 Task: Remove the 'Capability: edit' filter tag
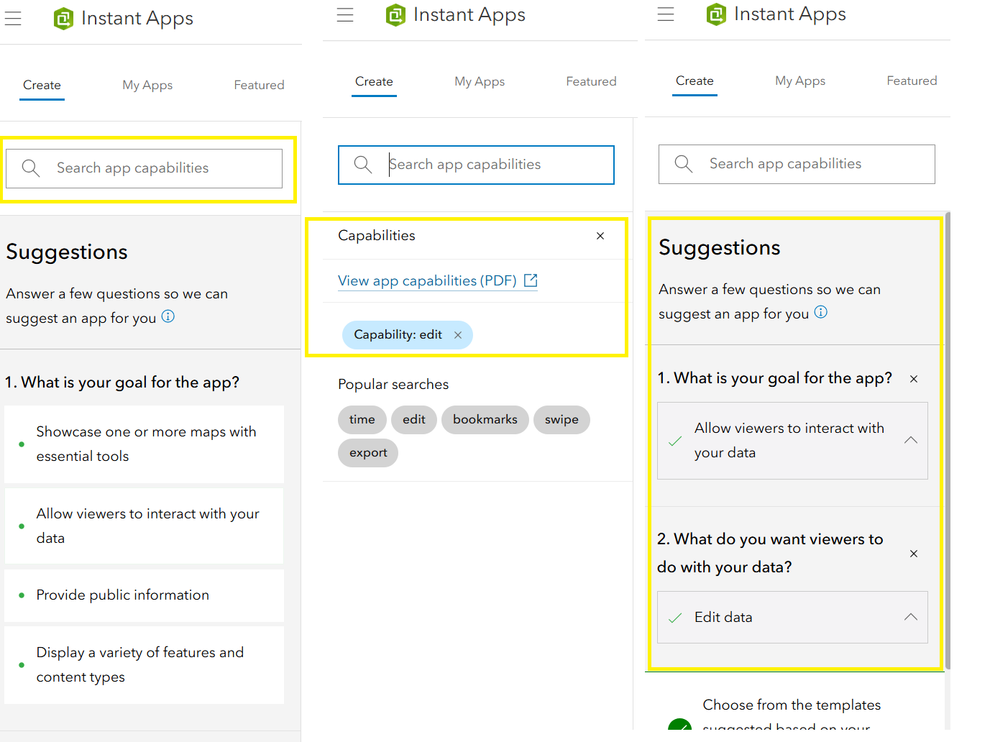click(x=458, y=334)
